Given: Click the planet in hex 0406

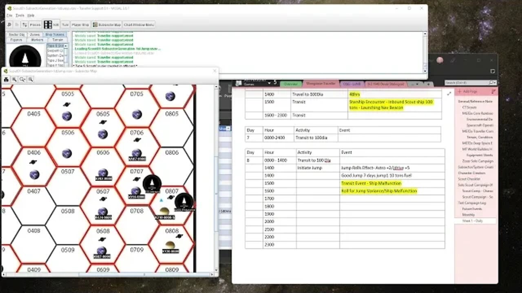Looking at the screenshot, I should 34,175.
